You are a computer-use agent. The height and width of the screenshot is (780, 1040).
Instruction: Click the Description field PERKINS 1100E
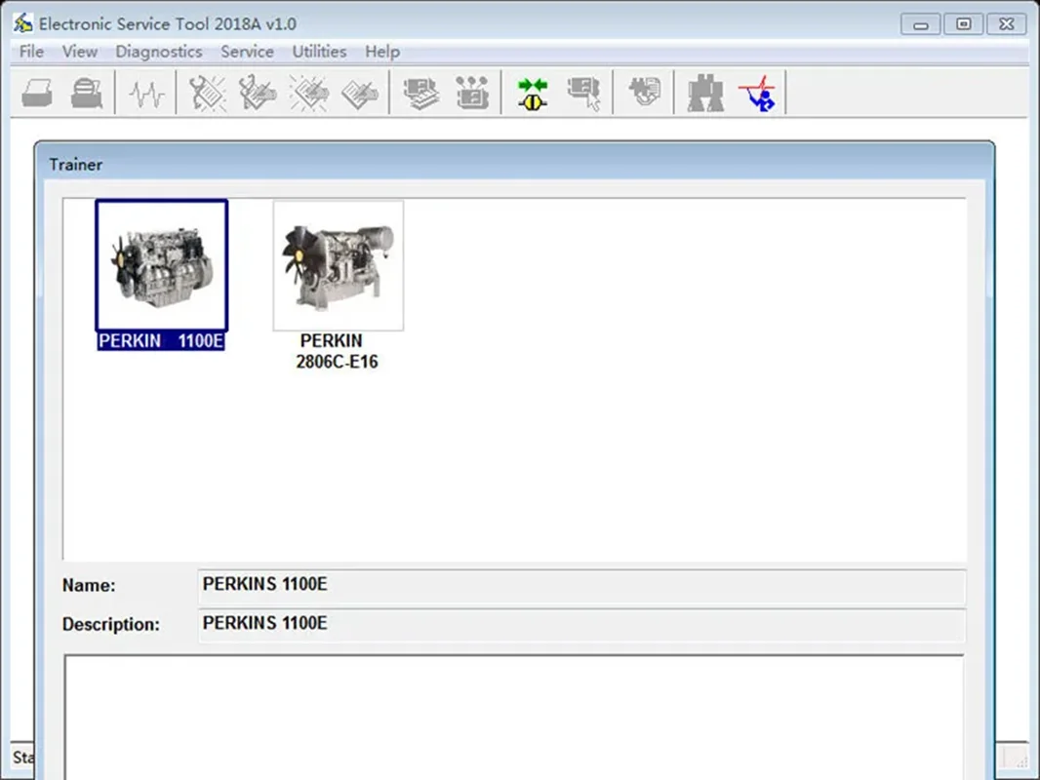(581, 624)
